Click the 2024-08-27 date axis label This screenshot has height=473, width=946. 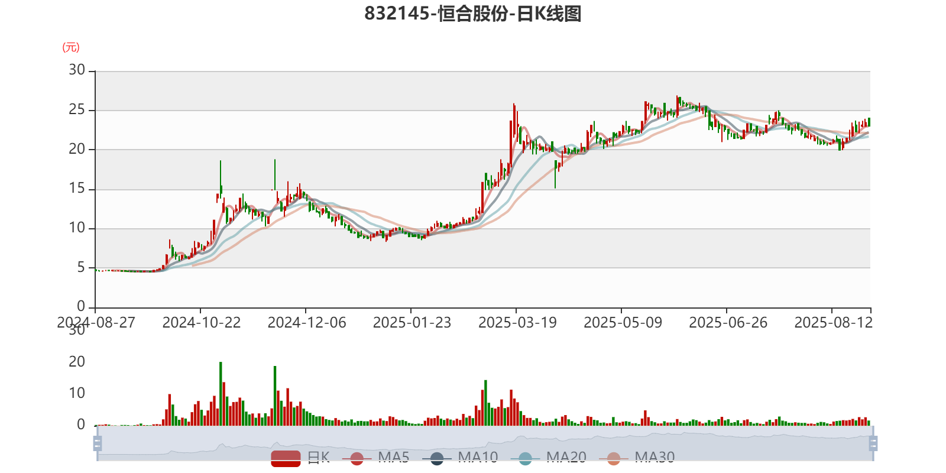(x=96, y=323)
